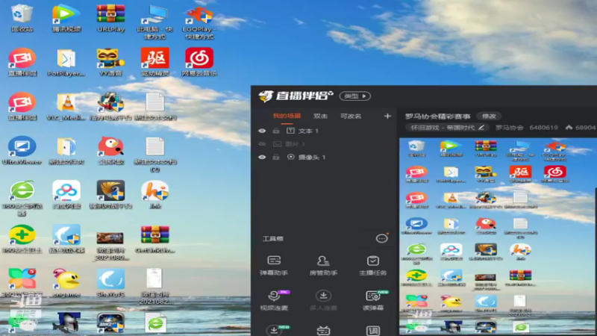Image resolution: width=597 pixels, height=336 pixels.
Task: Open the ShaYuJS dolphin icon on the desktop
Action: coord(110,283)
